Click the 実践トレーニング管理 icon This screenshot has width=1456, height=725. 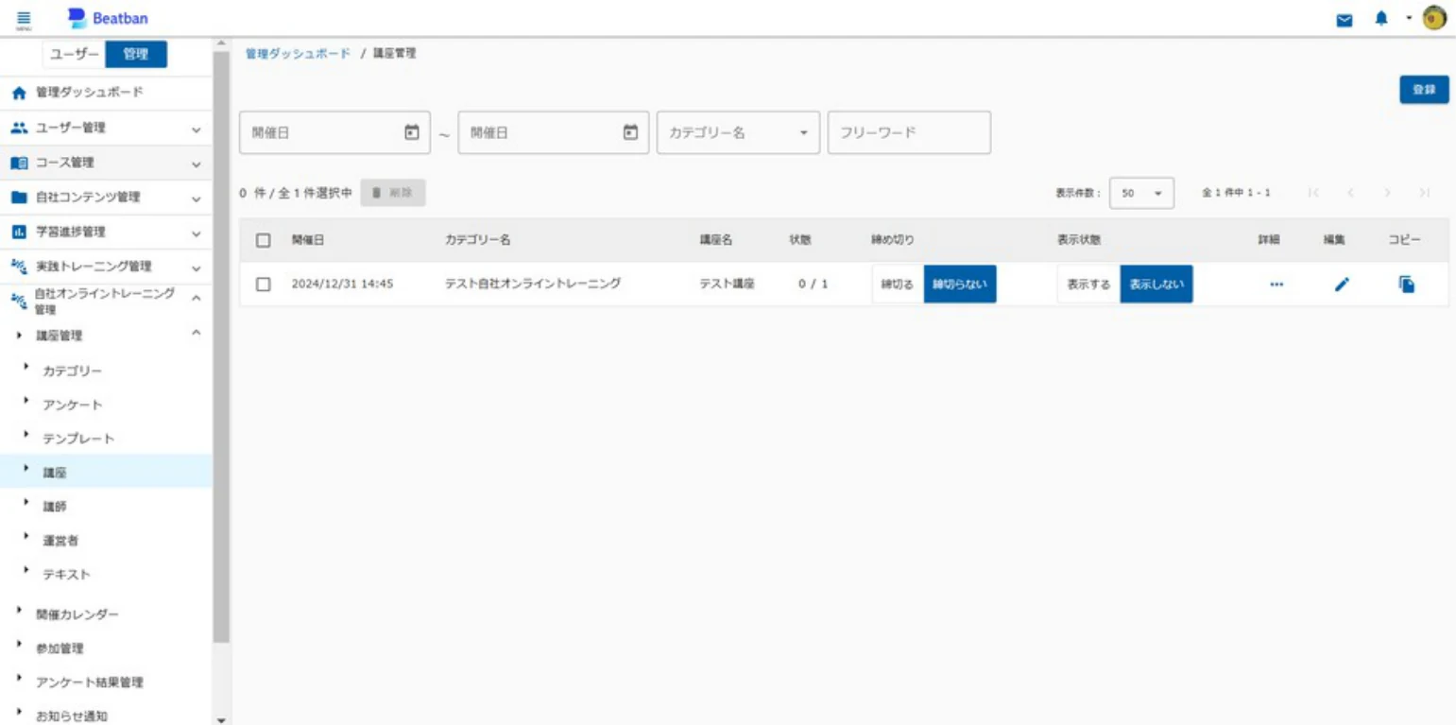click(x=18, y=267)
